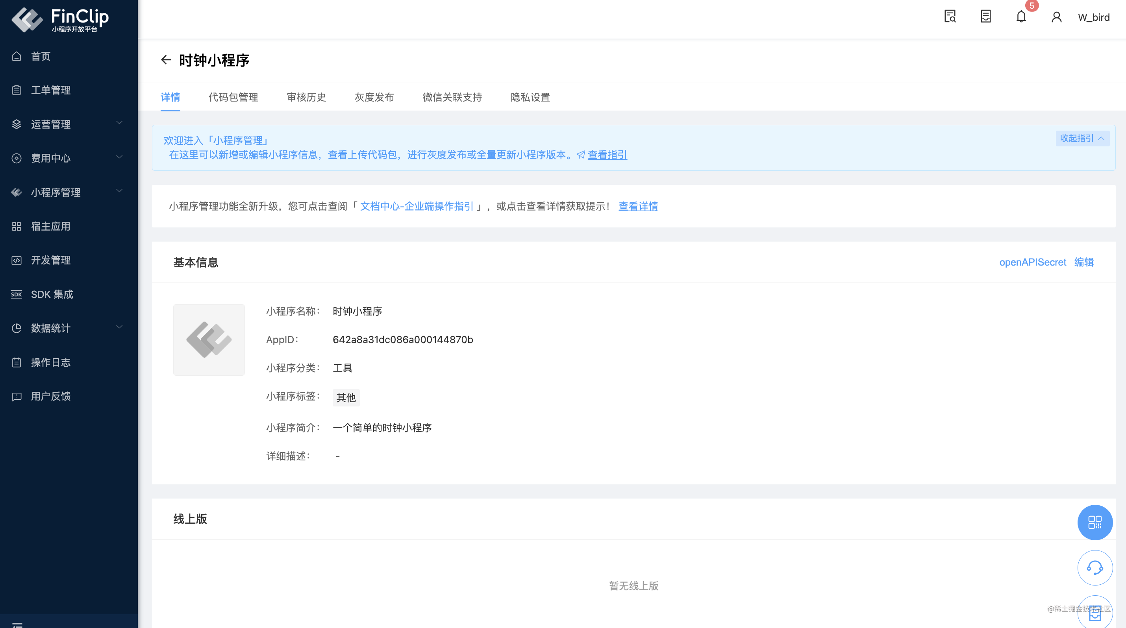Click the FinClip logo
The width and height of the screenshot is (1126, 628).
click(61, 19)
